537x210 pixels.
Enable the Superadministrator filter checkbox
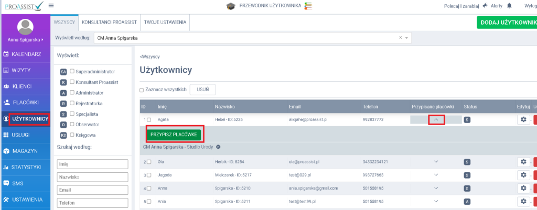[x=72, y=71]
